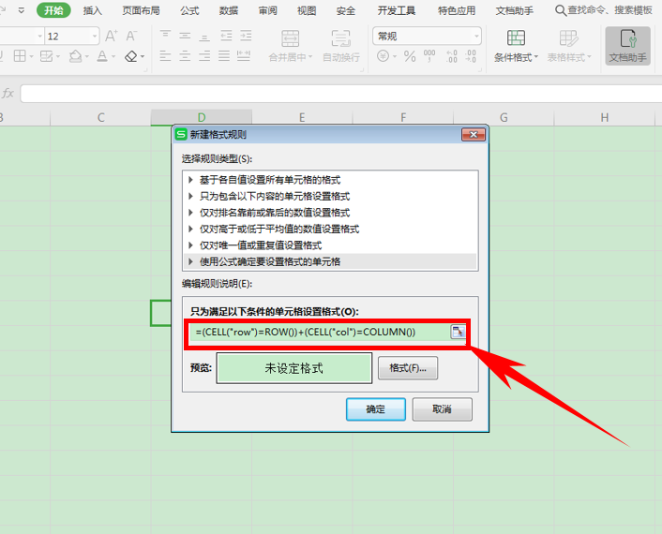Align text right horizontally
Viewport: 662px width, 534px height.
(x=204, y=55)
